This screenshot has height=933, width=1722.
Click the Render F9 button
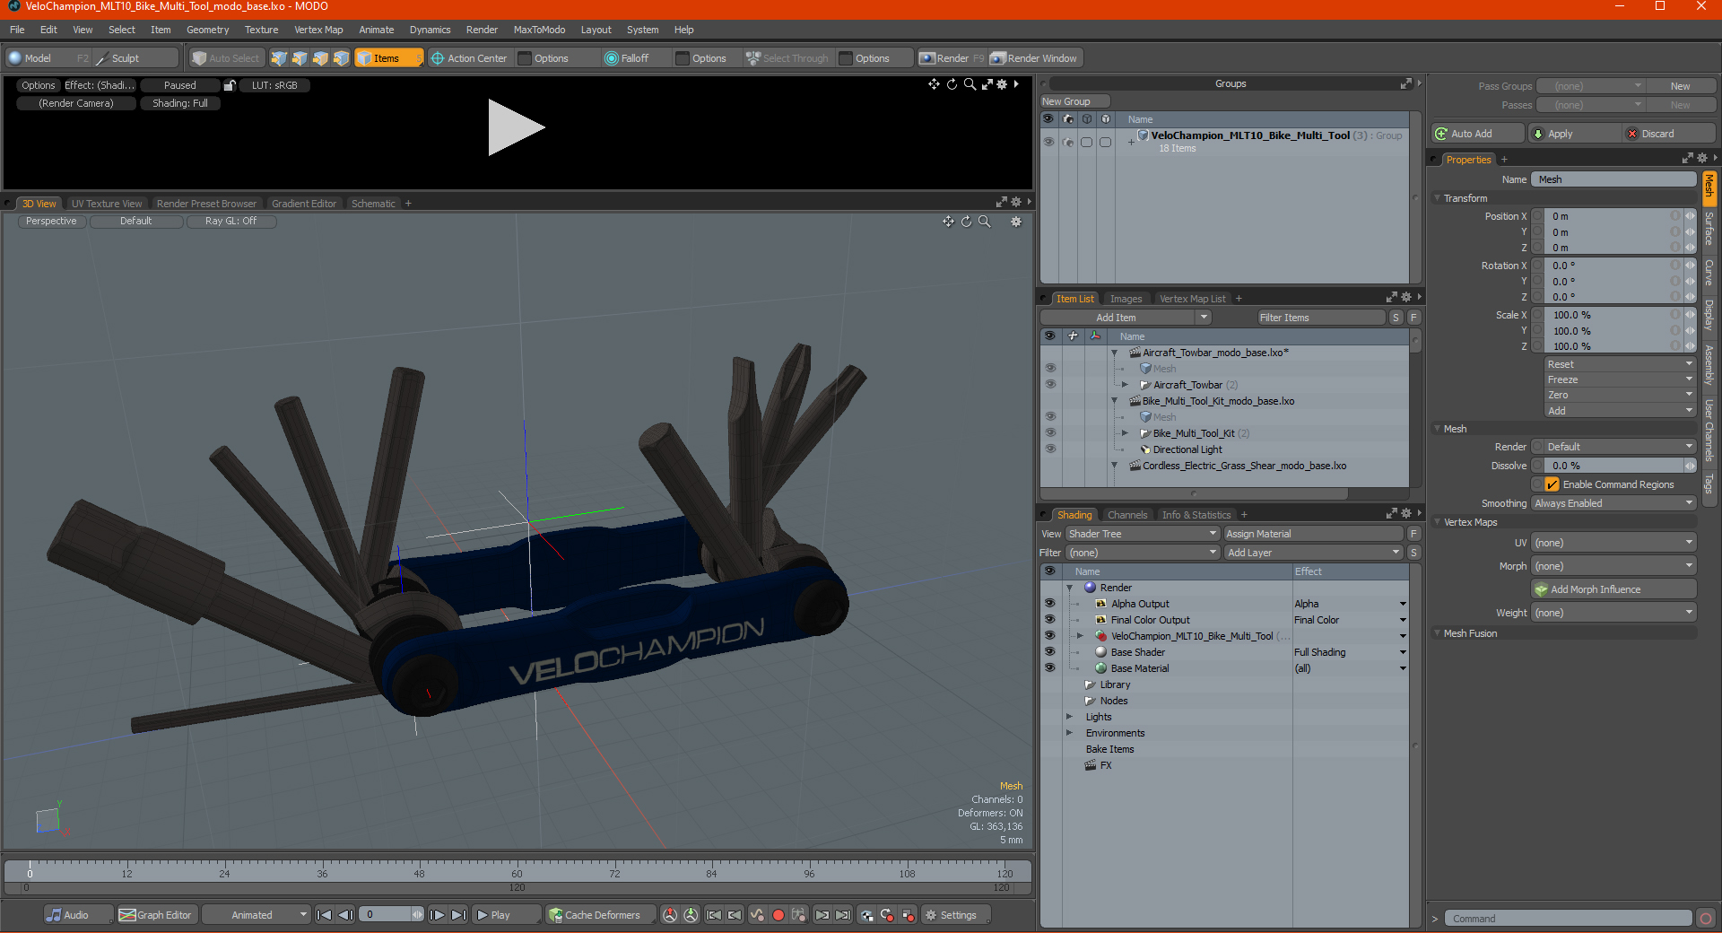(952, 58)
